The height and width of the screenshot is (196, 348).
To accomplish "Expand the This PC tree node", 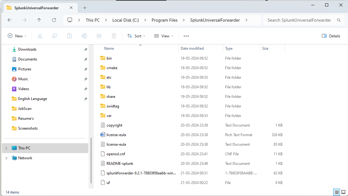I will pyautogui.click(x=6, y=148).
